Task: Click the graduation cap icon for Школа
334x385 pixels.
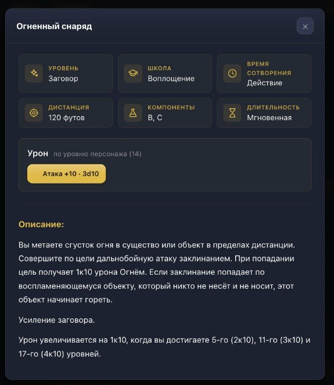Action: (133, 73)
